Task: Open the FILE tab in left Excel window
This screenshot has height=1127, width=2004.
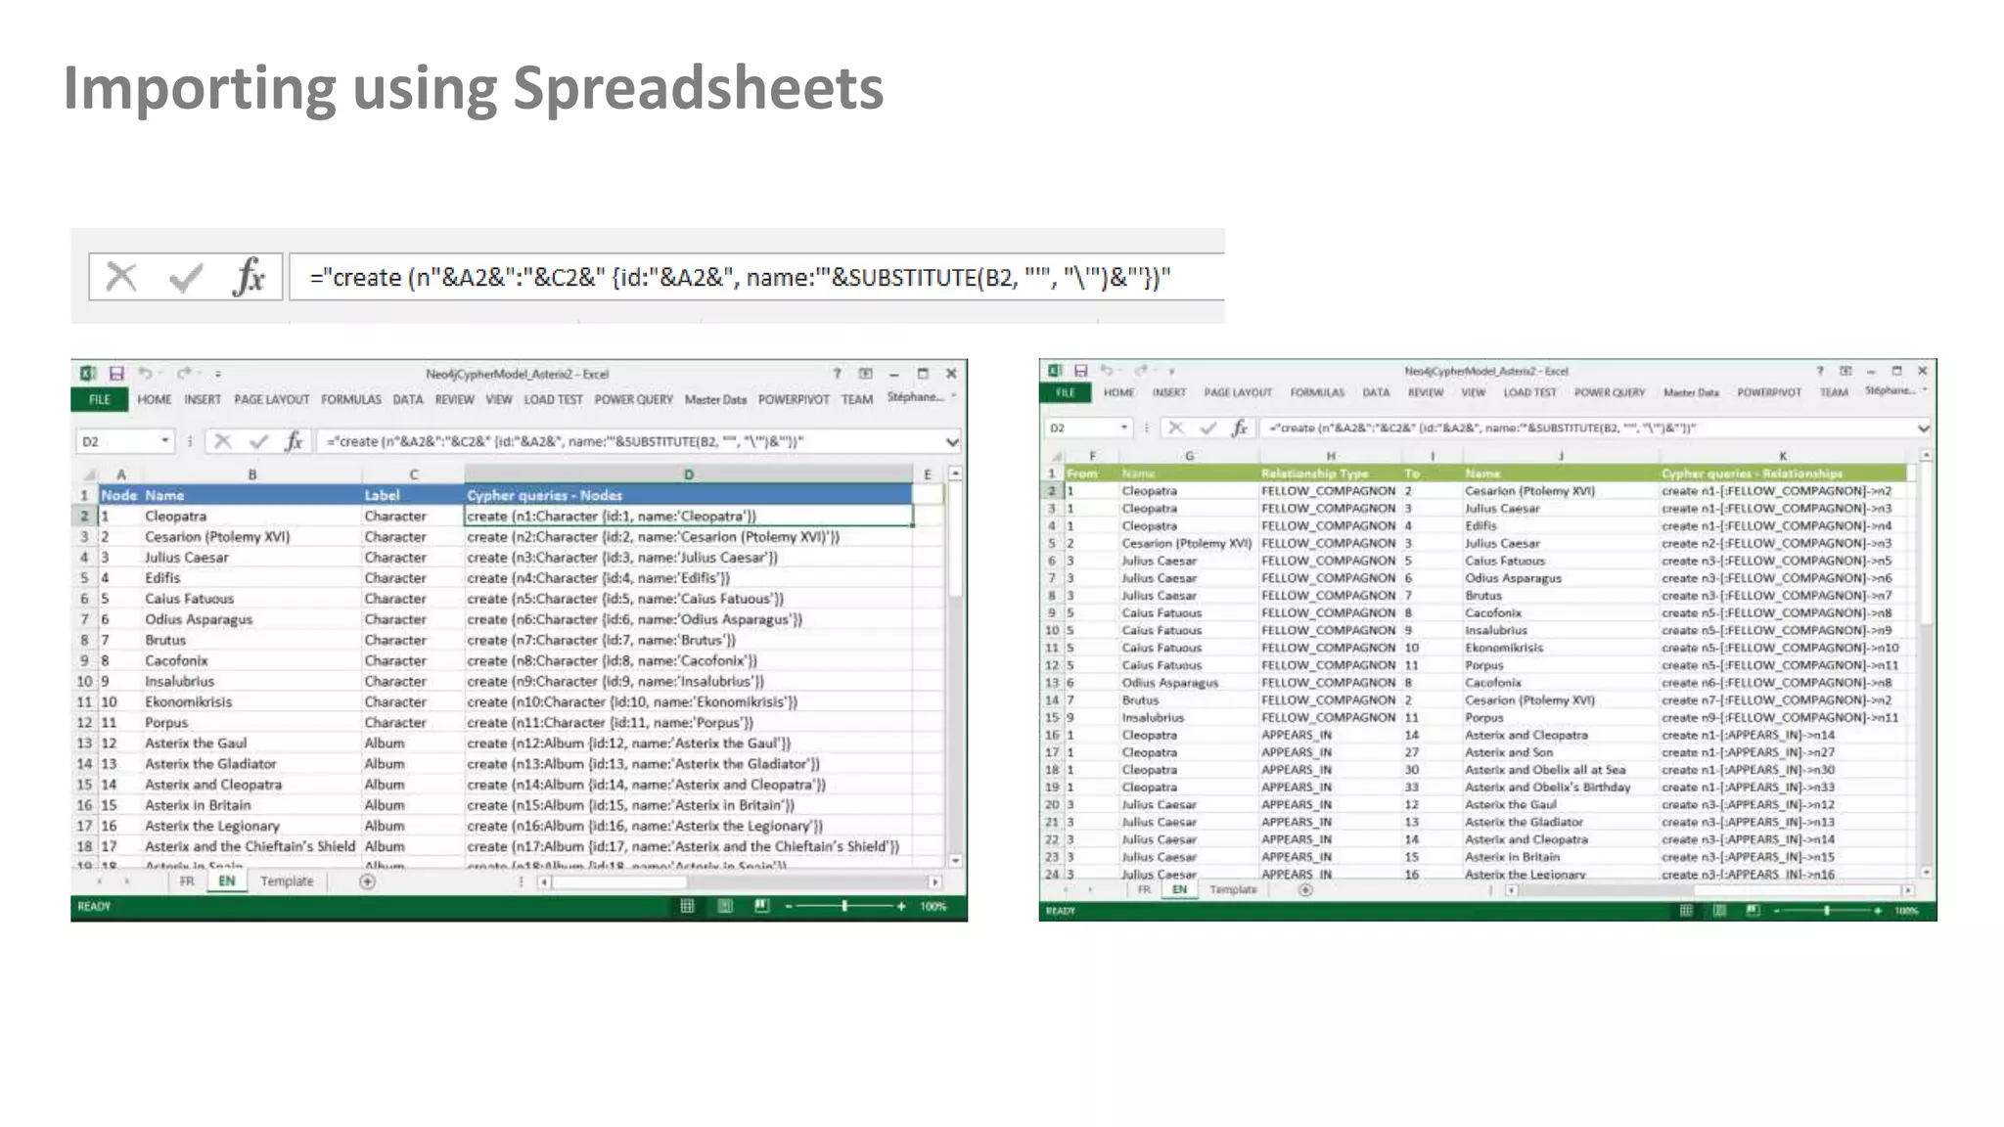Action: (99, 399)
